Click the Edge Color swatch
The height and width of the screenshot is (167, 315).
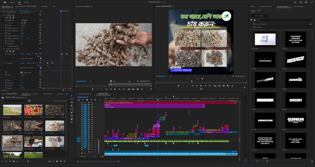pos(22,23)
